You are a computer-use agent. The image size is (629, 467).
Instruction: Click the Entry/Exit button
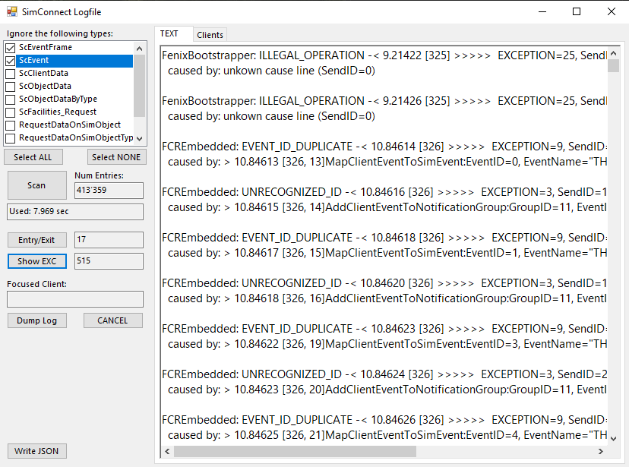pos(36,240)
